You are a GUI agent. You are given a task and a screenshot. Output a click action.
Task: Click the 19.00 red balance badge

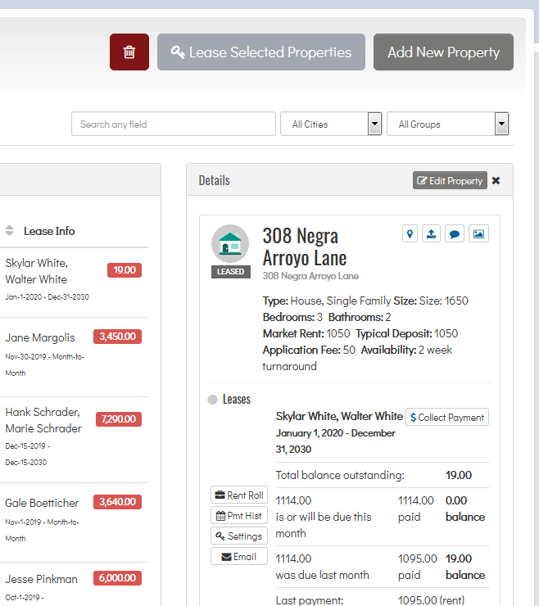125,269
